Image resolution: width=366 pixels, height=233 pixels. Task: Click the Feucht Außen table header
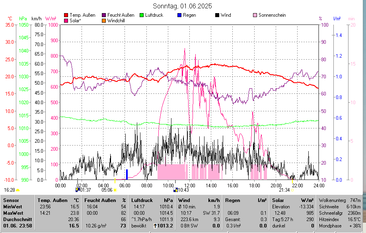100,200
